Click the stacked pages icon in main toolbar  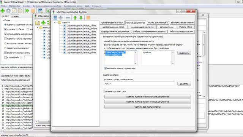20,11
